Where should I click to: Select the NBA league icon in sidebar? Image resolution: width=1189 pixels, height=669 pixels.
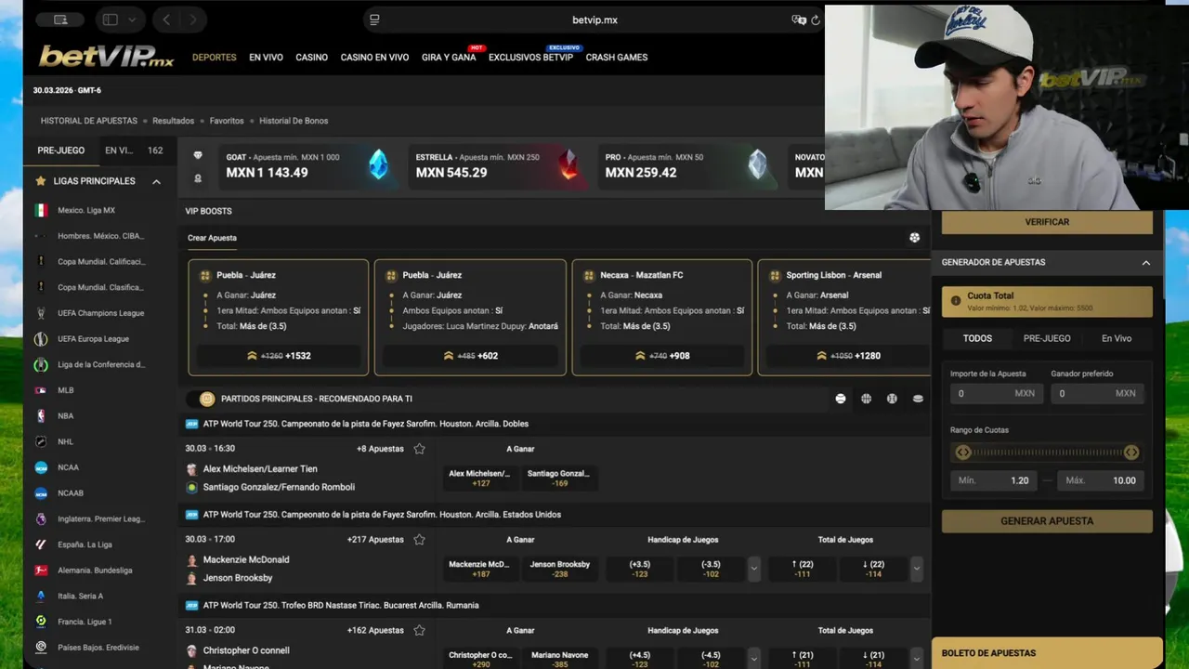[x=41, y=416]
